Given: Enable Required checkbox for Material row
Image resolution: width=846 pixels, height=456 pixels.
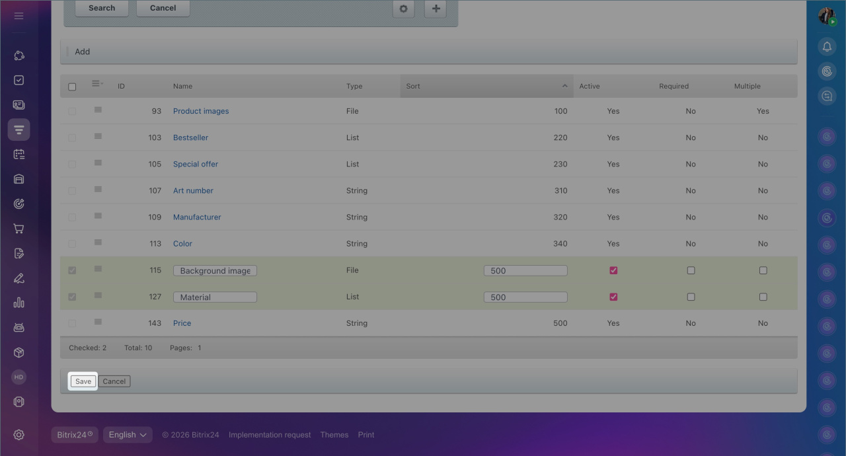Looking at the screenshot, I should tap(691, 297).
